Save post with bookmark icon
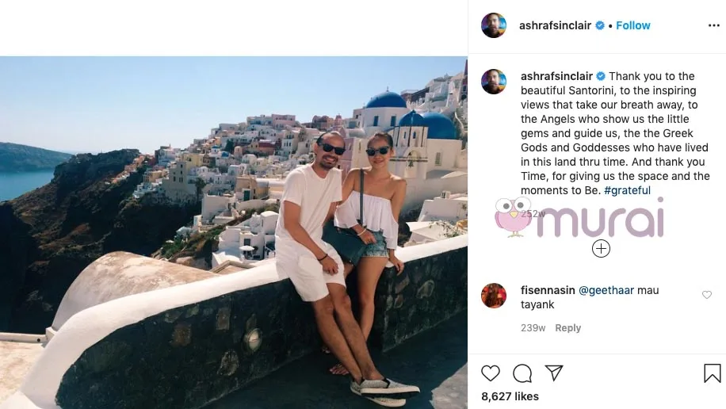This screenshot has height=409, width=726. [712, 373]
